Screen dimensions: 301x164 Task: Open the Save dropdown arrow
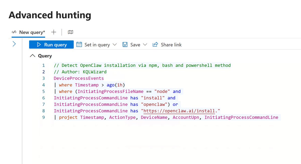[145, 45]
